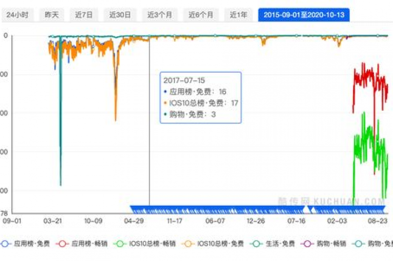Choose the 近7日 time range
The width and height of the screenshot is (393, 261).
84,15
